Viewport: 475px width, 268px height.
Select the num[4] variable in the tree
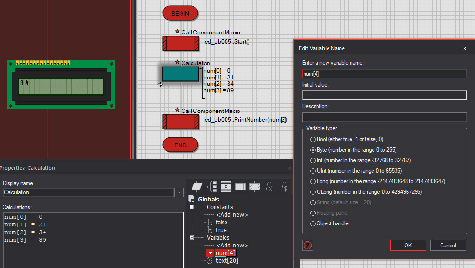(x=226, y=253)
